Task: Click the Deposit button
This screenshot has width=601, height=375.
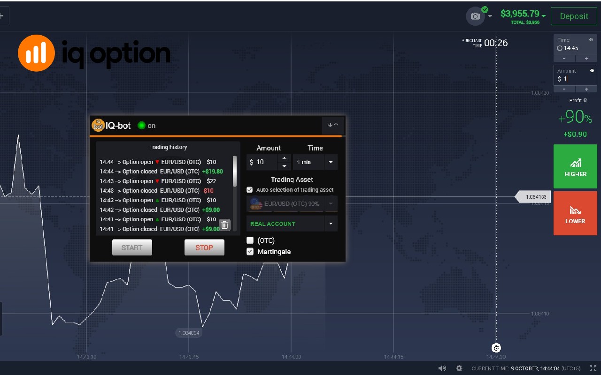Action: pos(574,16)
